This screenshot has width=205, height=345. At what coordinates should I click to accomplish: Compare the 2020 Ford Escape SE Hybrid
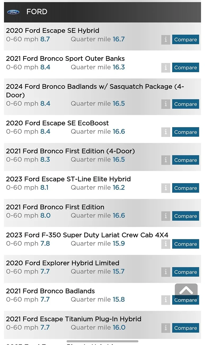(x=185, y=40)
